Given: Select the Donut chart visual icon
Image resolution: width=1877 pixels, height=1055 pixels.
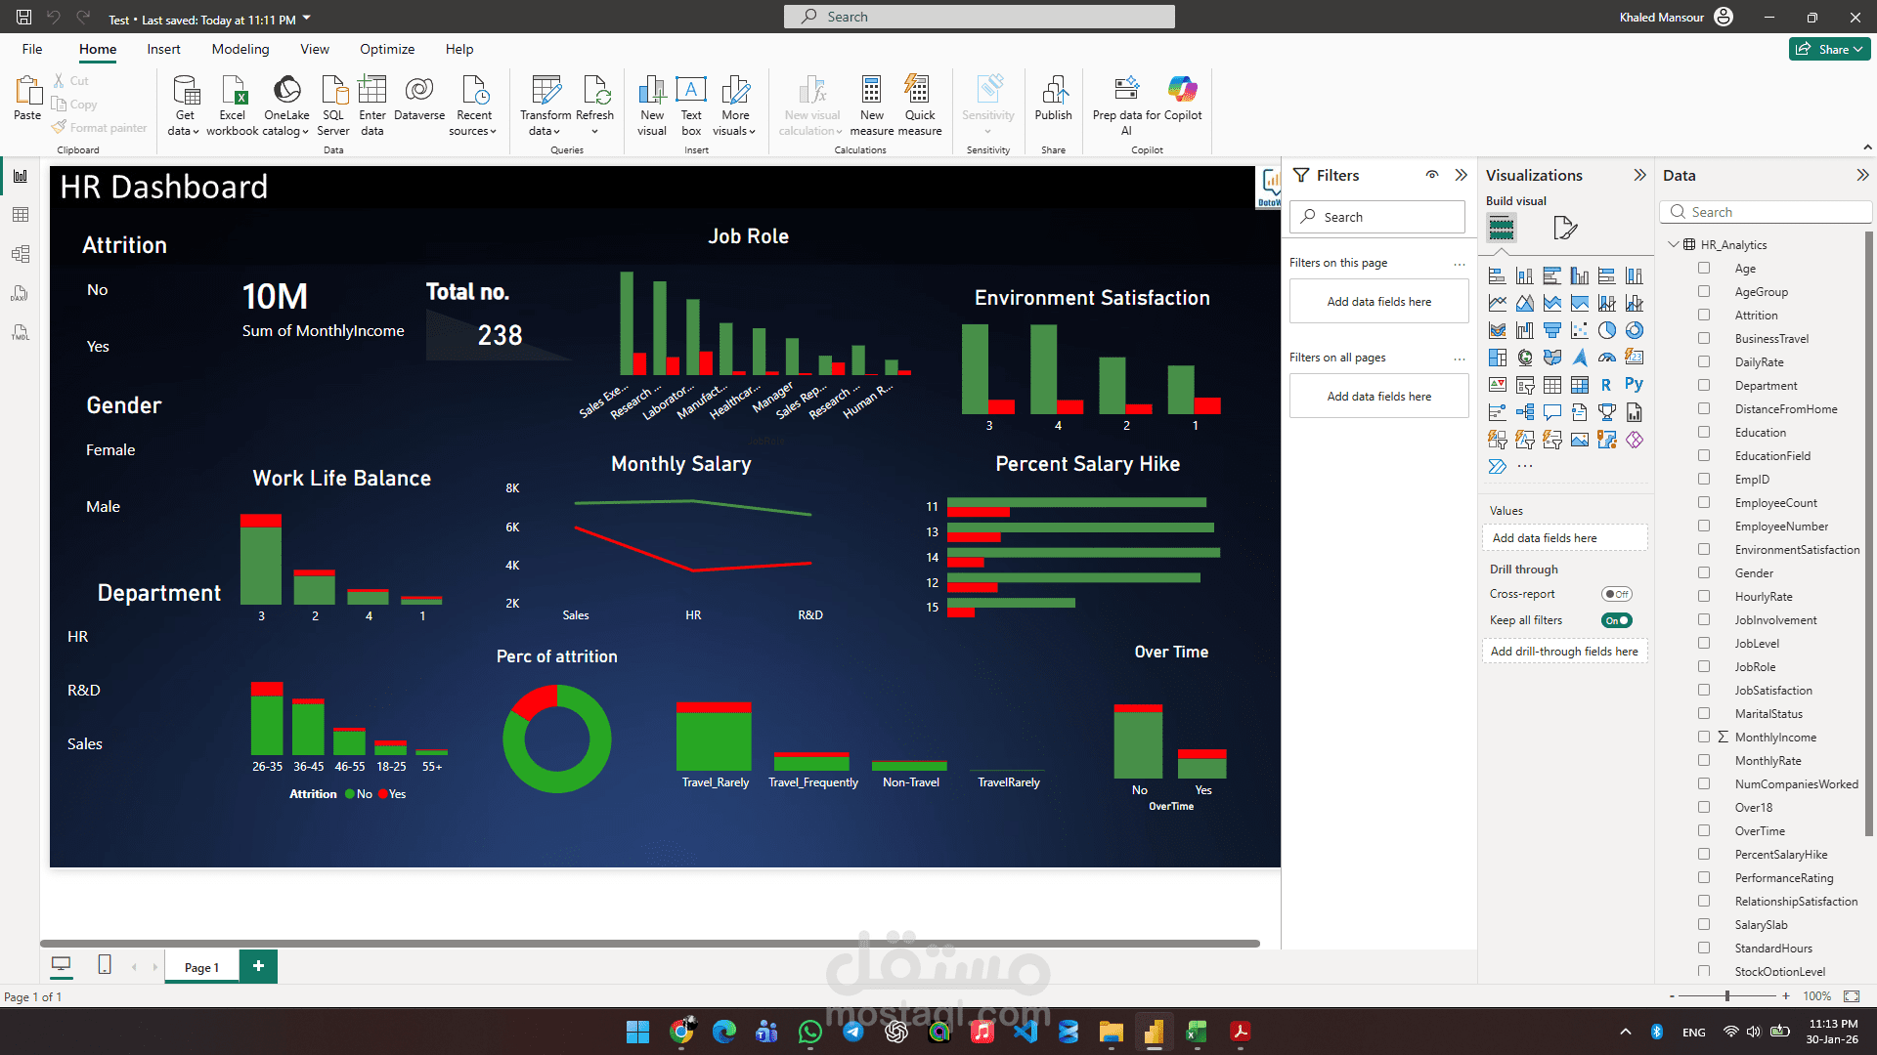Looking at the screenshot, I should [1634, 330].
